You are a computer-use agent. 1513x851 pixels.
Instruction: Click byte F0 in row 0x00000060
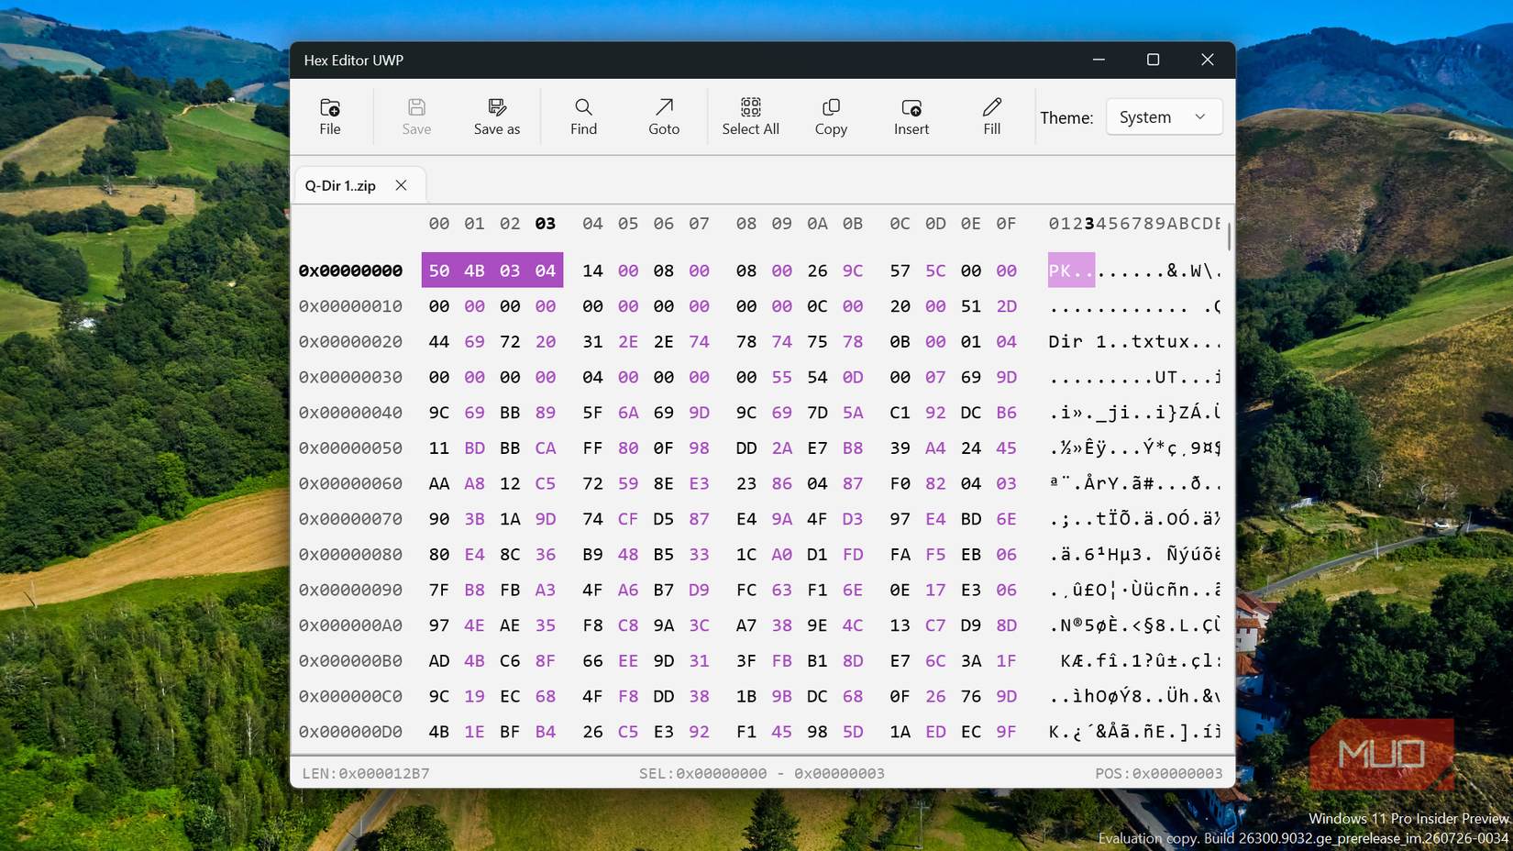(900, 483)
